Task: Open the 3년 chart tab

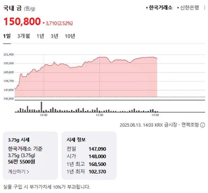Action: [x=54, y=36]
